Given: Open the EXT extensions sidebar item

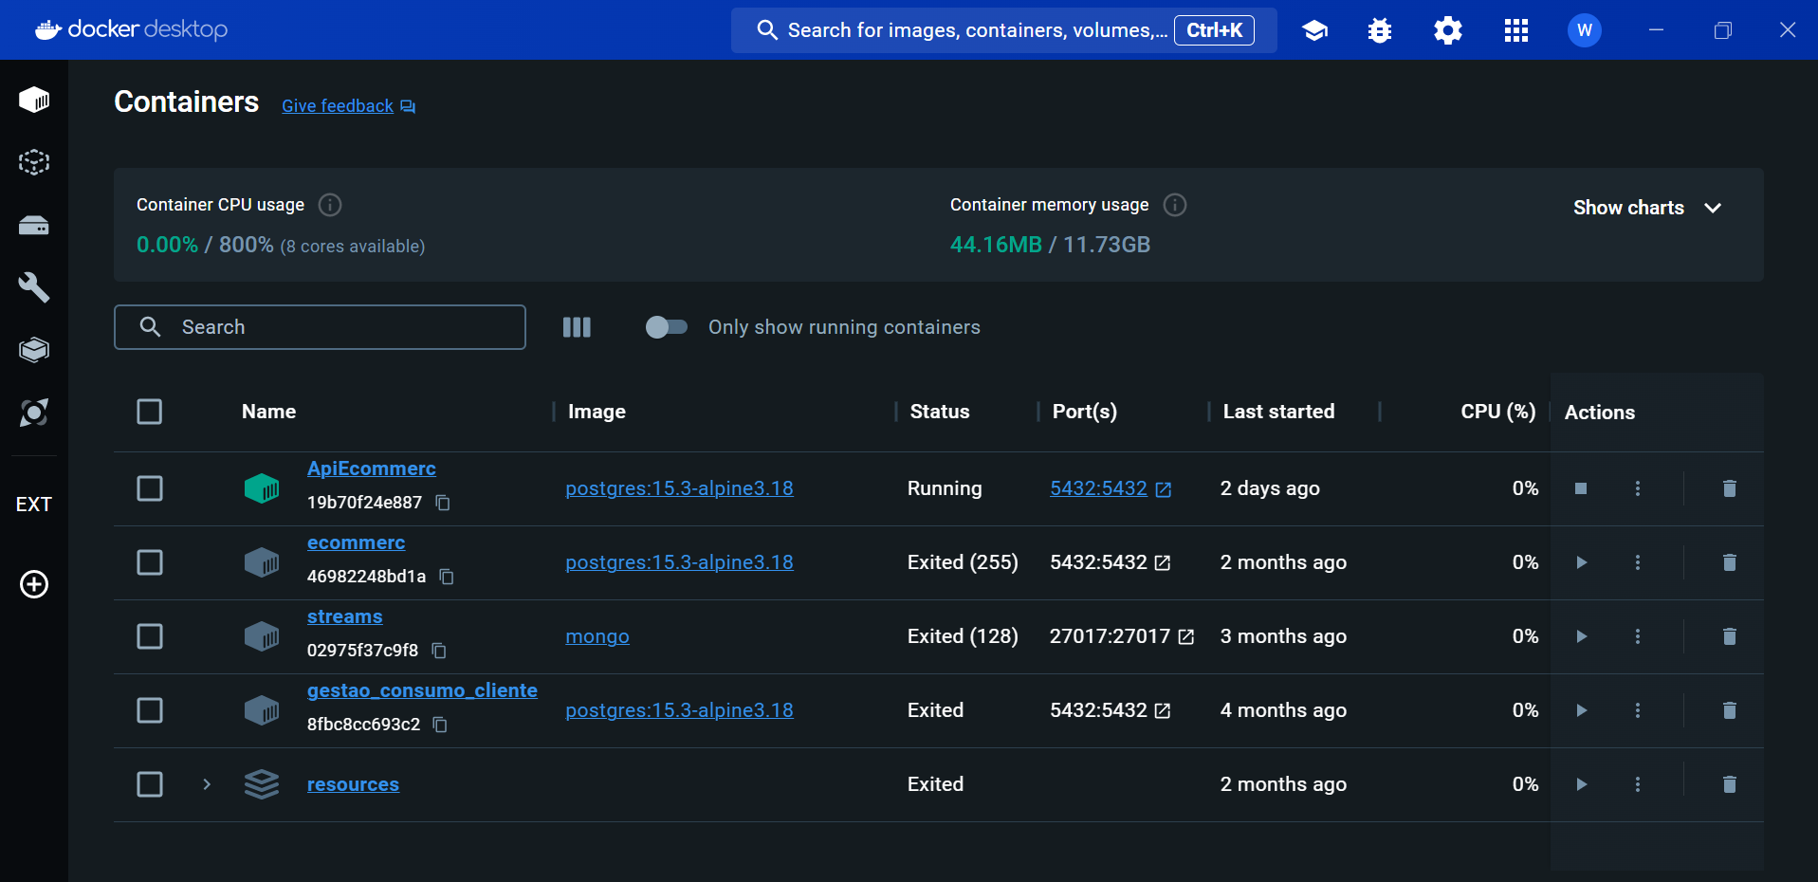Looking at the screenshot, I should pos(34,505).
